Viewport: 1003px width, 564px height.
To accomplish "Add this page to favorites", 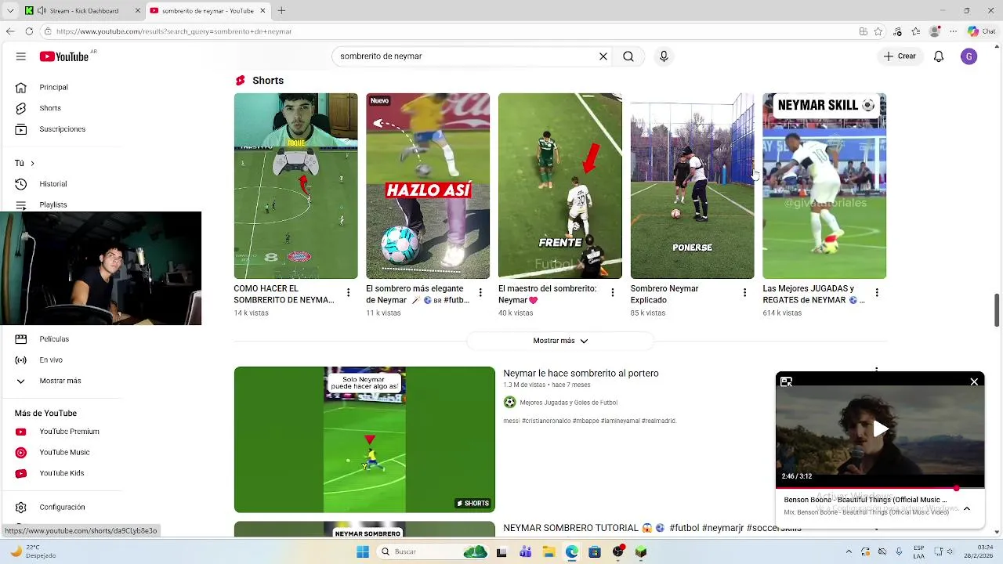I will (x=878, y=31).
